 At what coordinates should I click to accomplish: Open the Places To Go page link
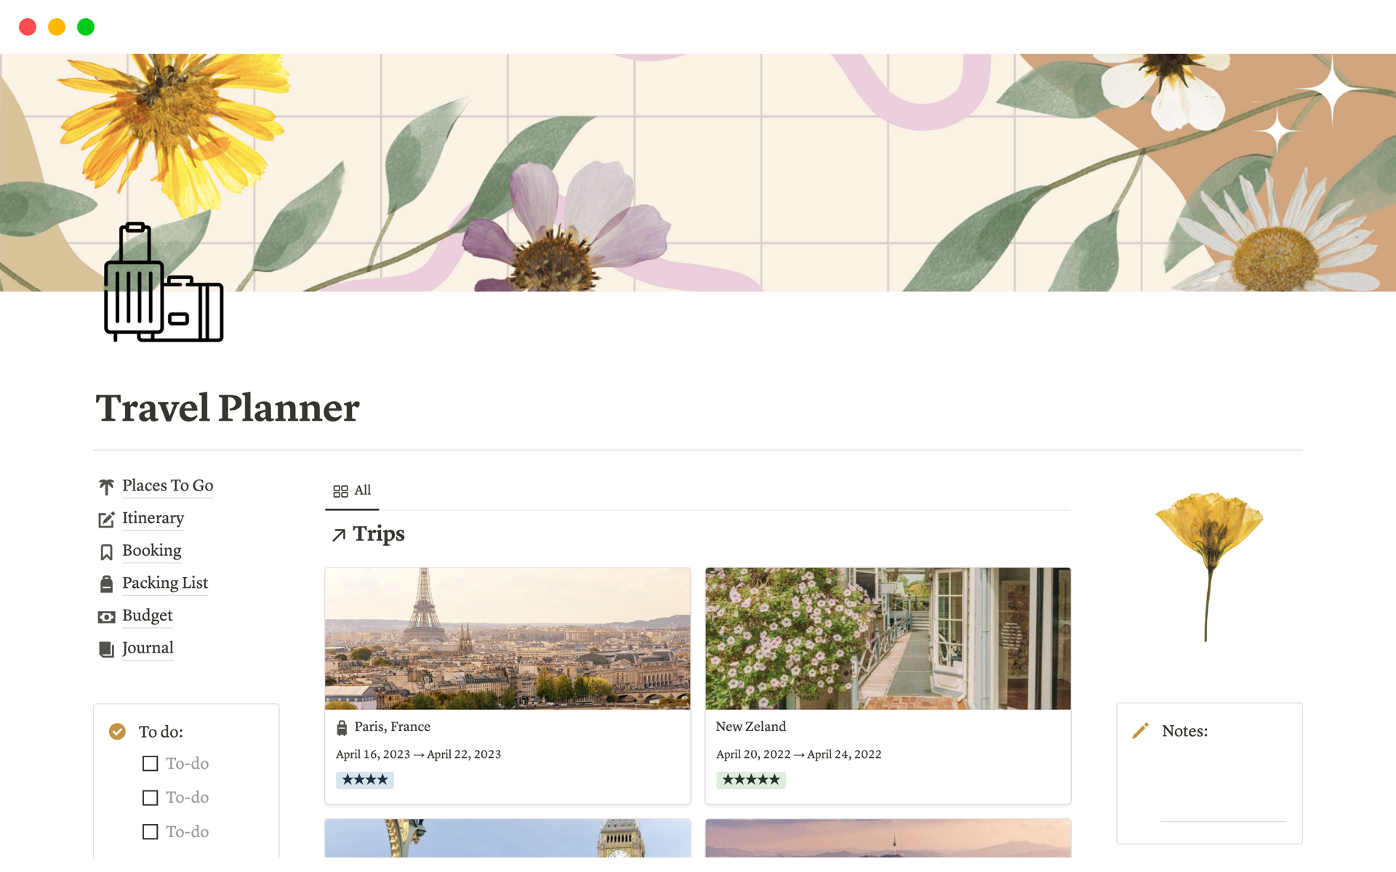click(x=167, y=485)
